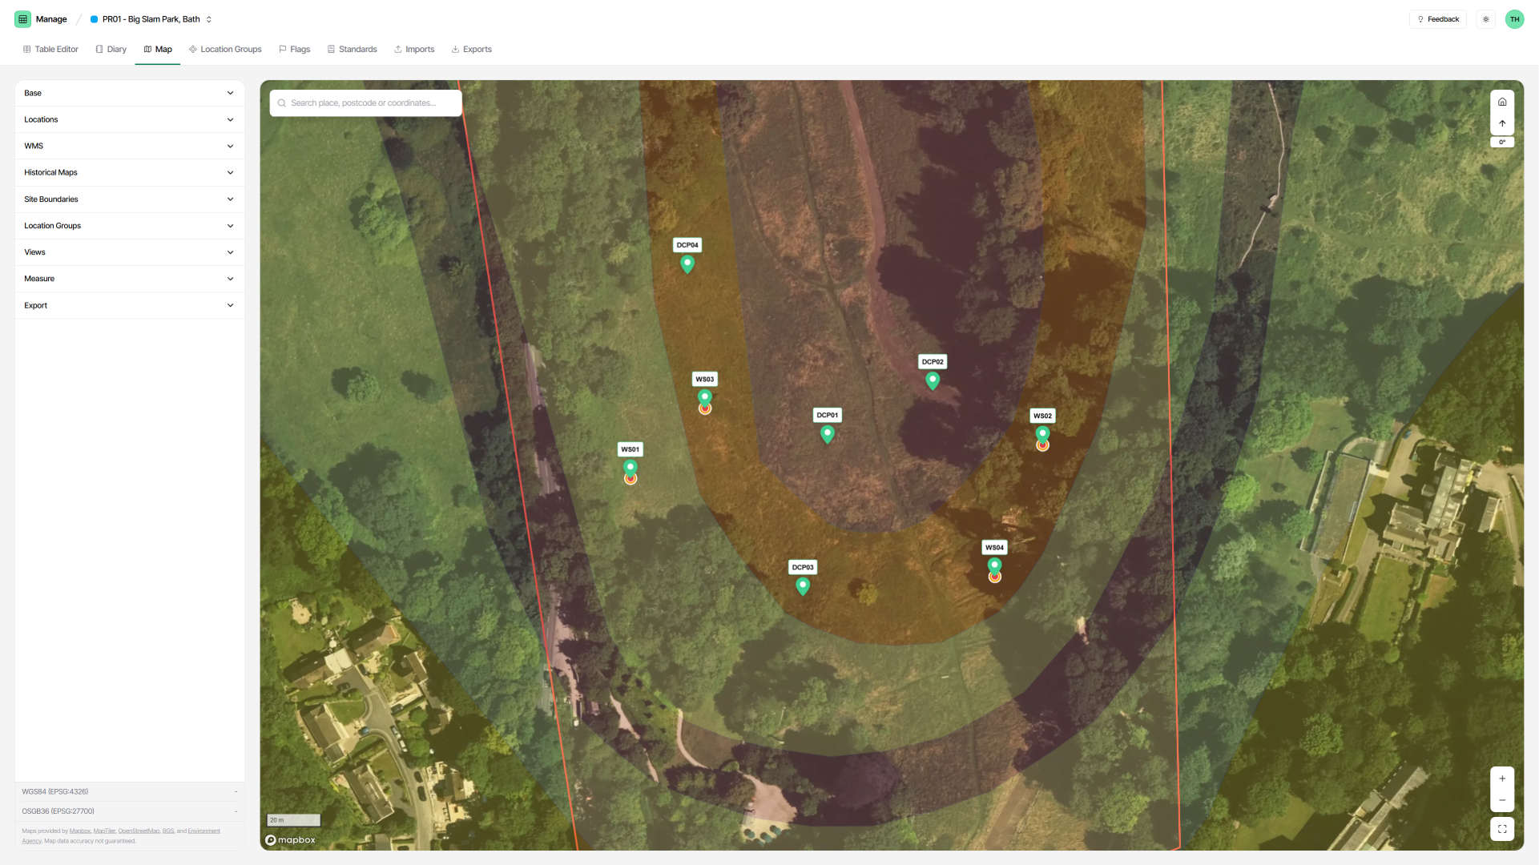The image size is (1539, 865).
Task: Click the Feedback button
Action: pos(1438,19)
